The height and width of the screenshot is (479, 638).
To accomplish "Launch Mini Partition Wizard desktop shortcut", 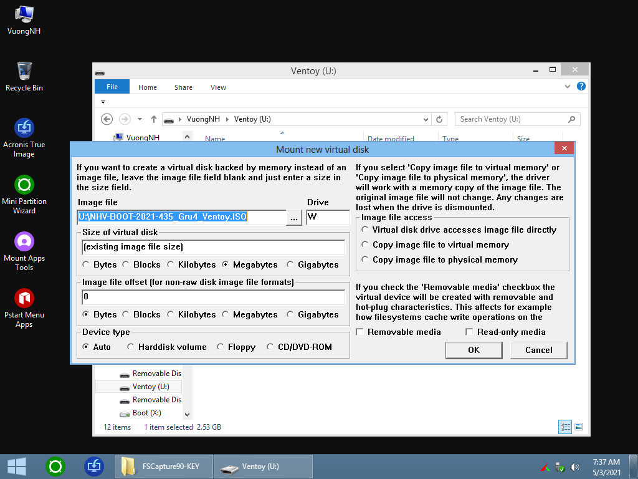I will click(x=24, y=195).
